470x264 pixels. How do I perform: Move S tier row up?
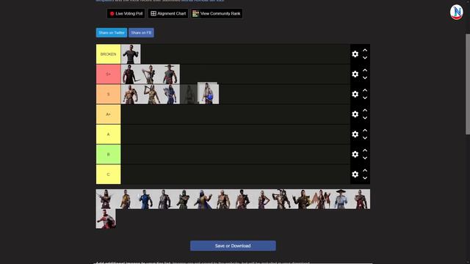point(365,90)
